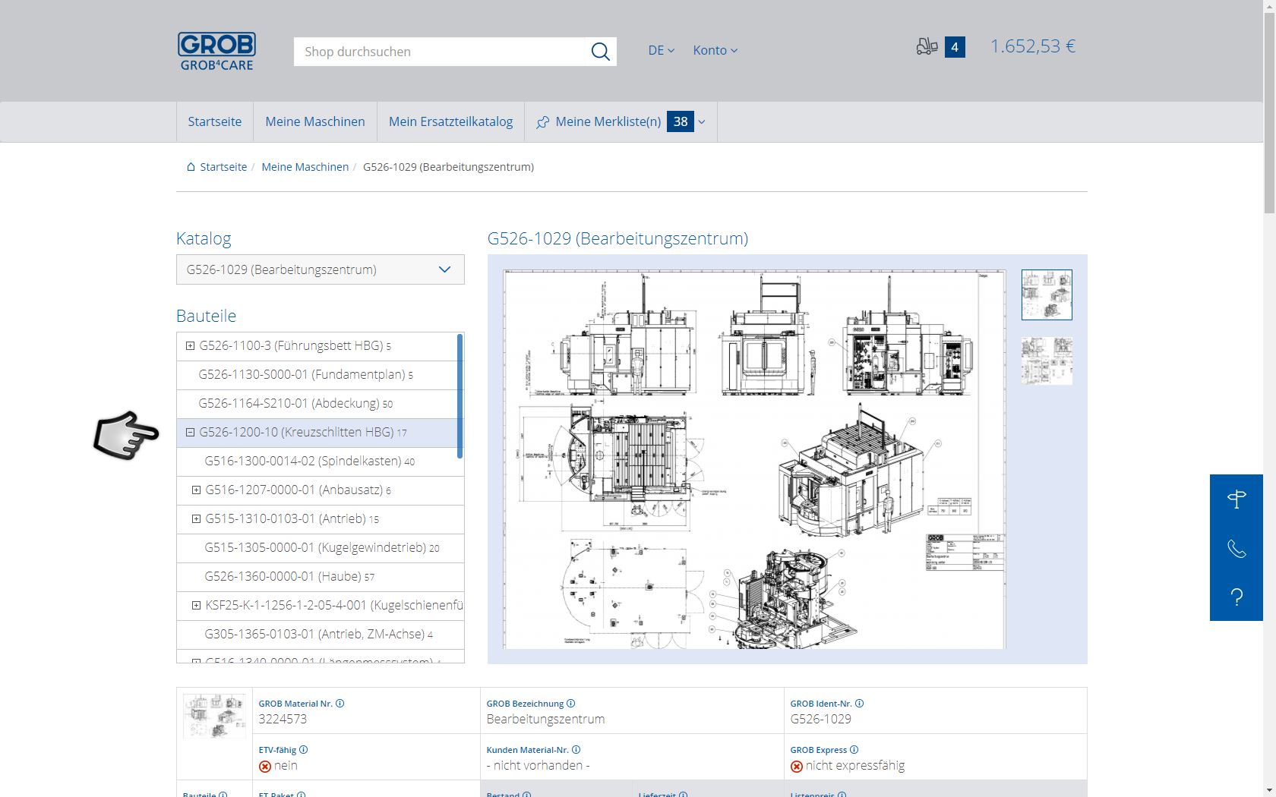Select G516-1300-0014-02 Spindelkasten item

click(x=320, y=462)
